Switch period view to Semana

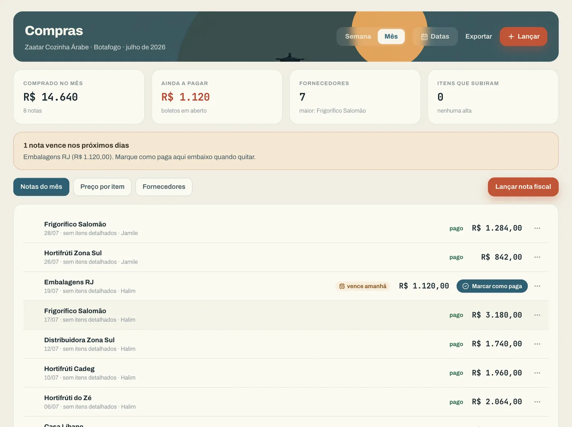[x=358, y=36]
